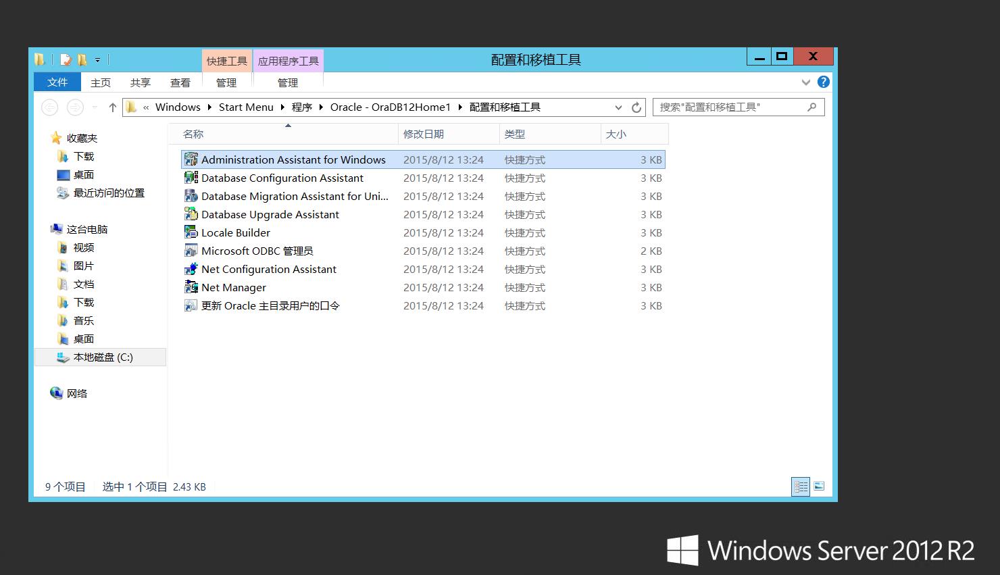This screenshot has width=1000, height=575.
Task: Open the 文件 ribbon tab
Action: pyautogui.click(x=57, y=82)
